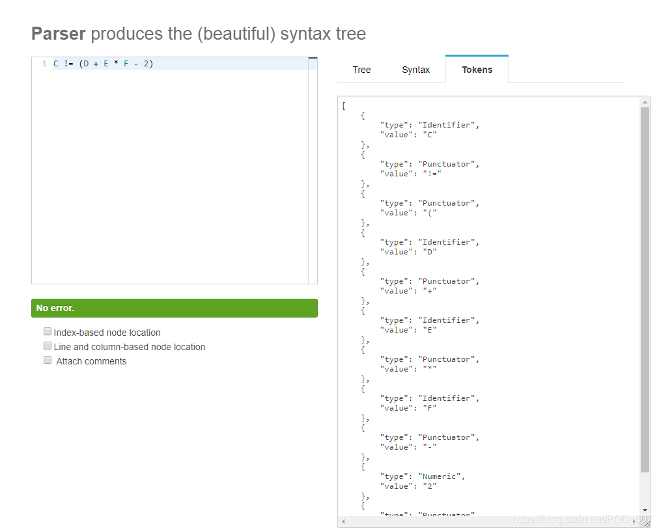Click the "!=" Punctuator token value in output
Screen dimensions: 659x531
click(432, 174)
